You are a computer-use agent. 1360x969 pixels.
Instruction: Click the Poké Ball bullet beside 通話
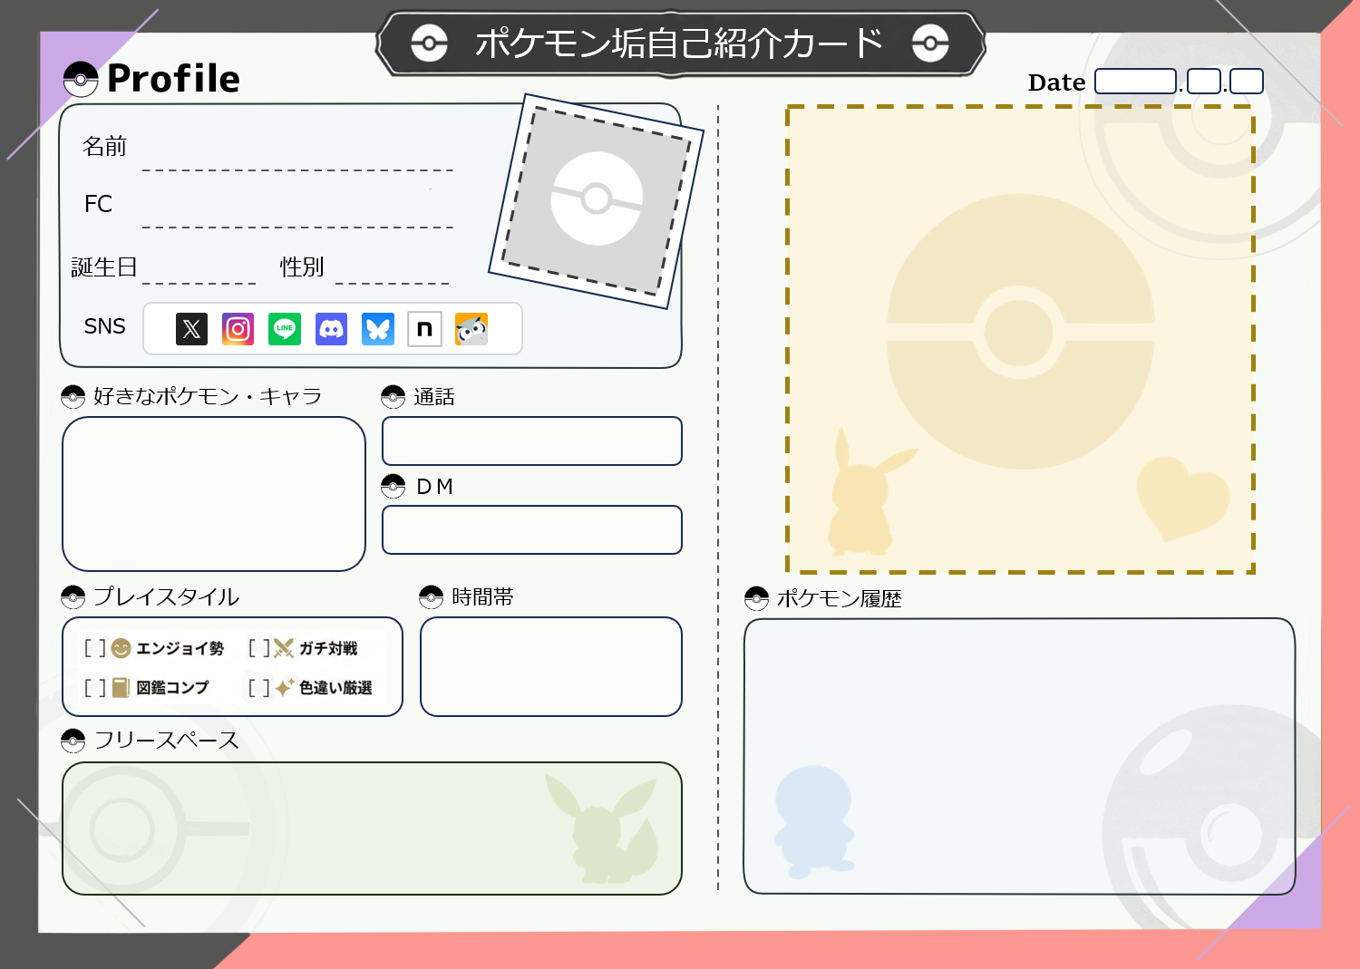[x=393, y=397]
